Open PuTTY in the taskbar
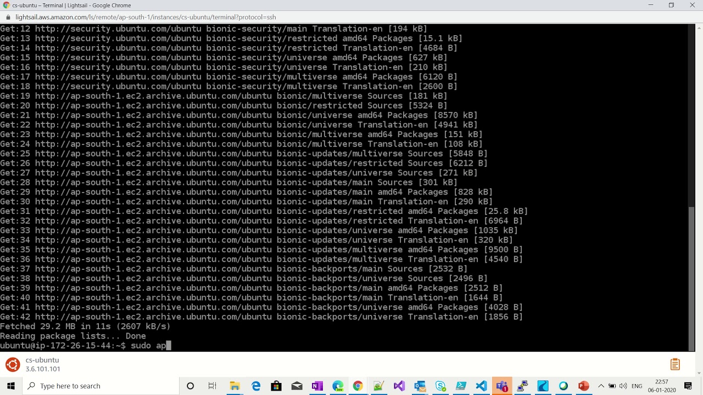Screen dimensions: 703x395 pos(522,386)
